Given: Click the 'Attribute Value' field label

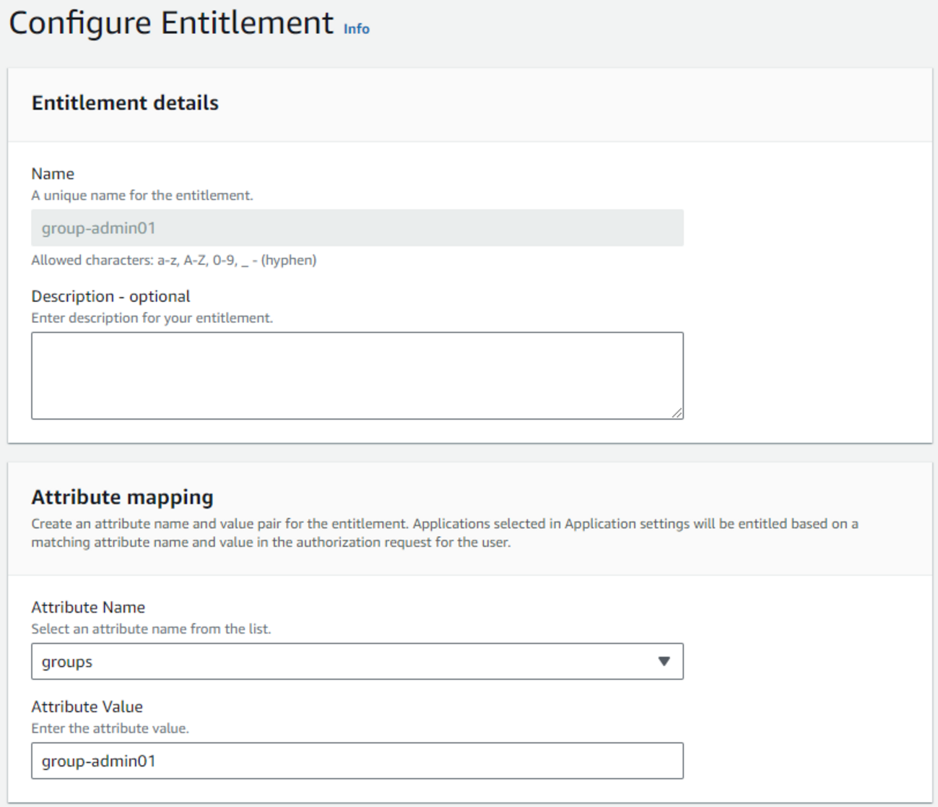Looking at the screenshot, I should (87, 707).
